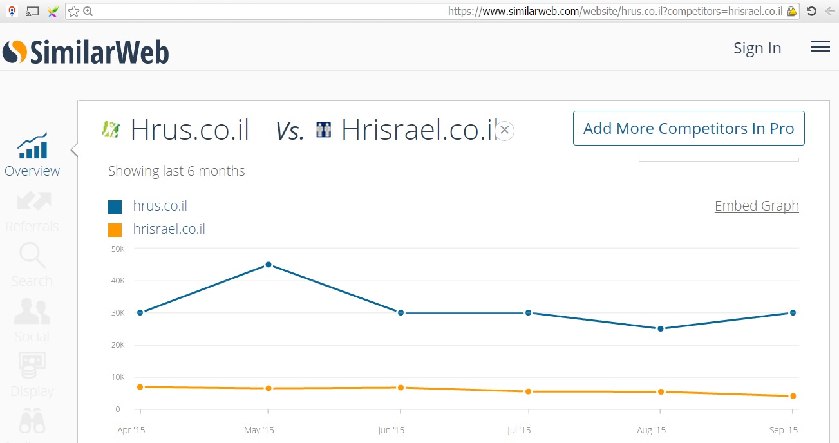
Task: Go to the Search sidebar section
Action: [x=32, y=265]
